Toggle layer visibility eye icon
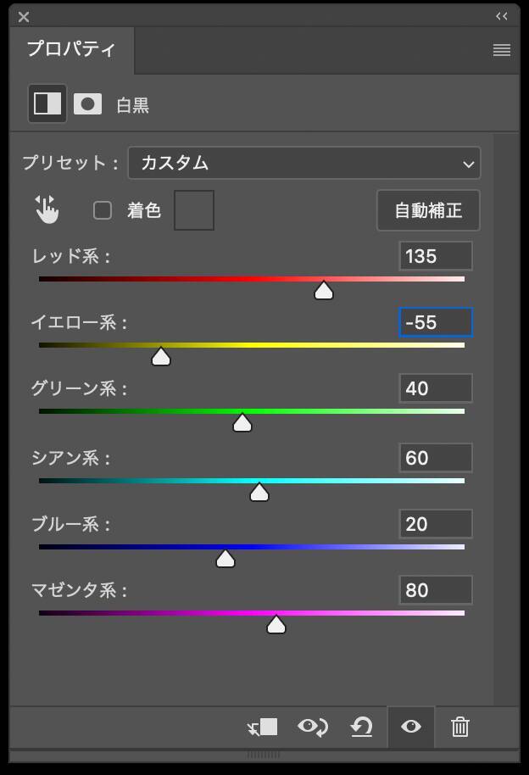This screenshot has width=529, height=775. (411, 727)
